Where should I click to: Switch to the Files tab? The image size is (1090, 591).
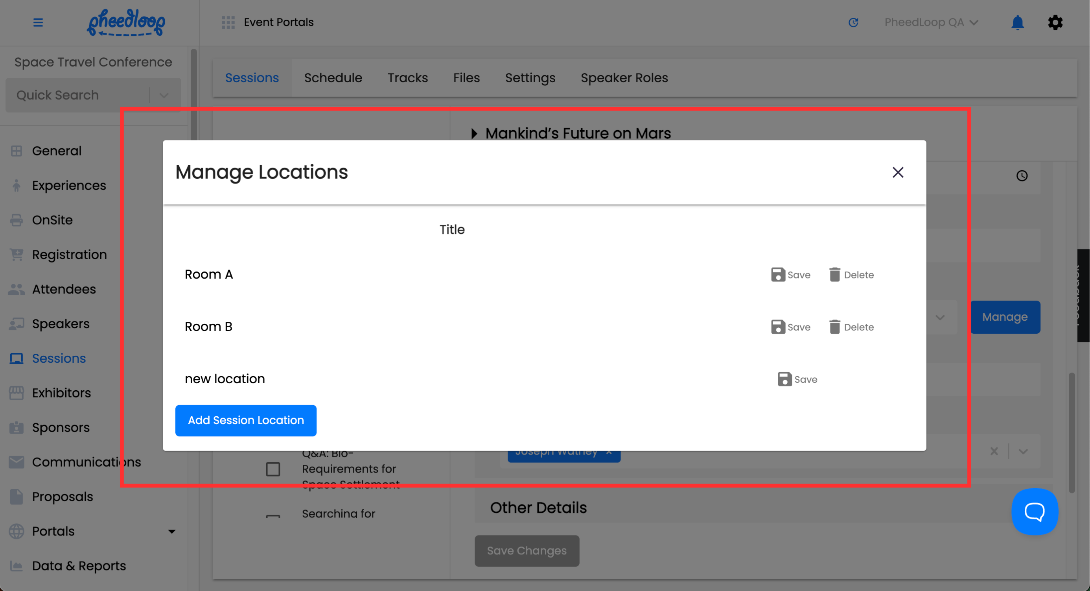466,78
